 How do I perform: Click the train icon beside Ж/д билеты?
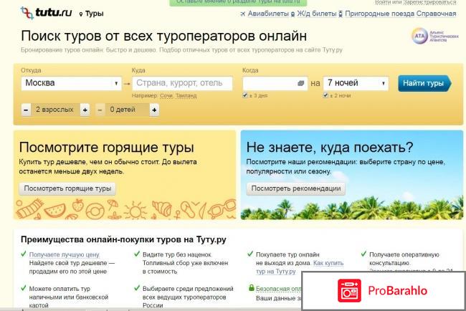tap(293, 14)
